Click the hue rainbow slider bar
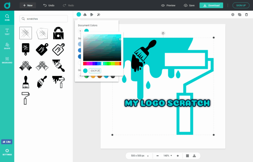Screen dimensions: 253x162 coord(102,63)
